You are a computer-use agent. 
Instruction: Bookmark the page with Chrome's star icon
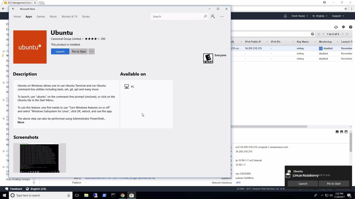[x=346, y=9]
